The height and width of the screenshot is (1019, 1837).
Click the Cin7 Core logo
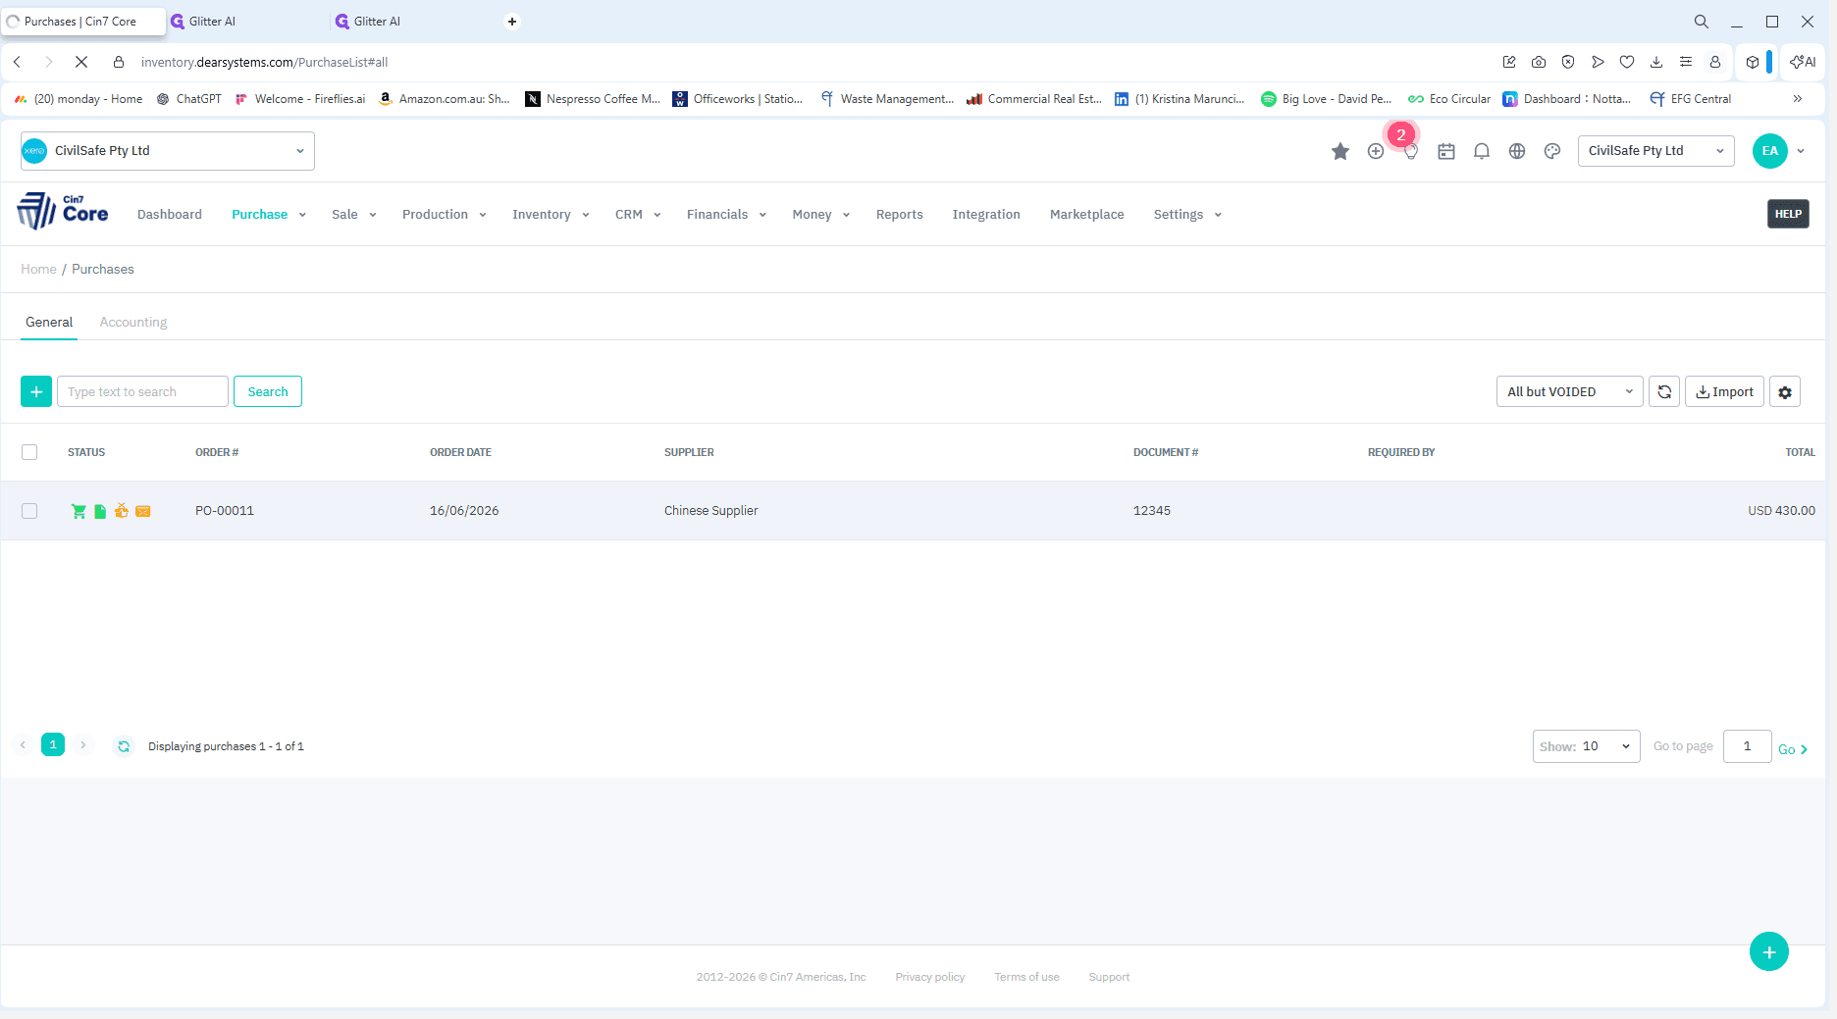63,211
